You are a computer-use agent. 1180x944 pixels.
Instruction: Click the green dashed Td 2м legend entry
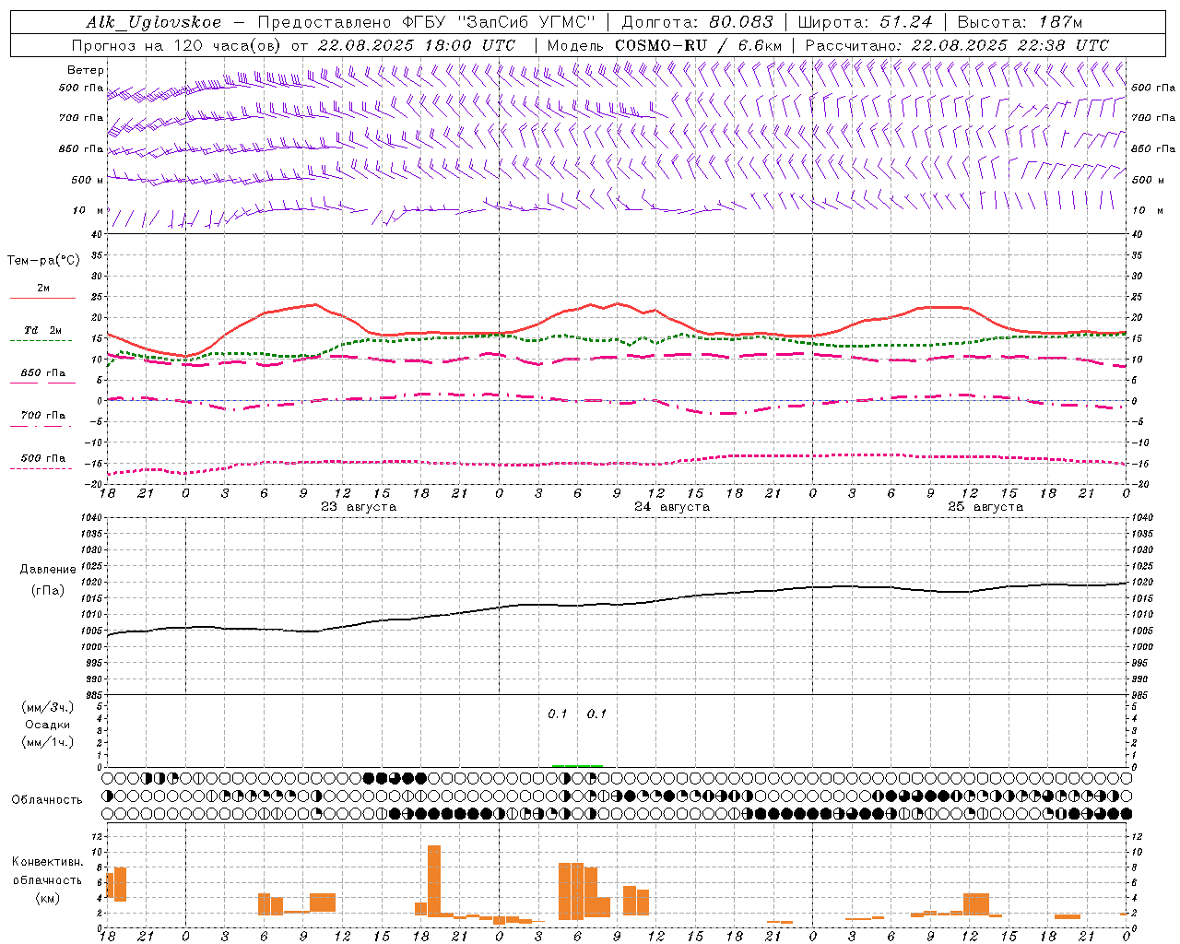point(42,334)
